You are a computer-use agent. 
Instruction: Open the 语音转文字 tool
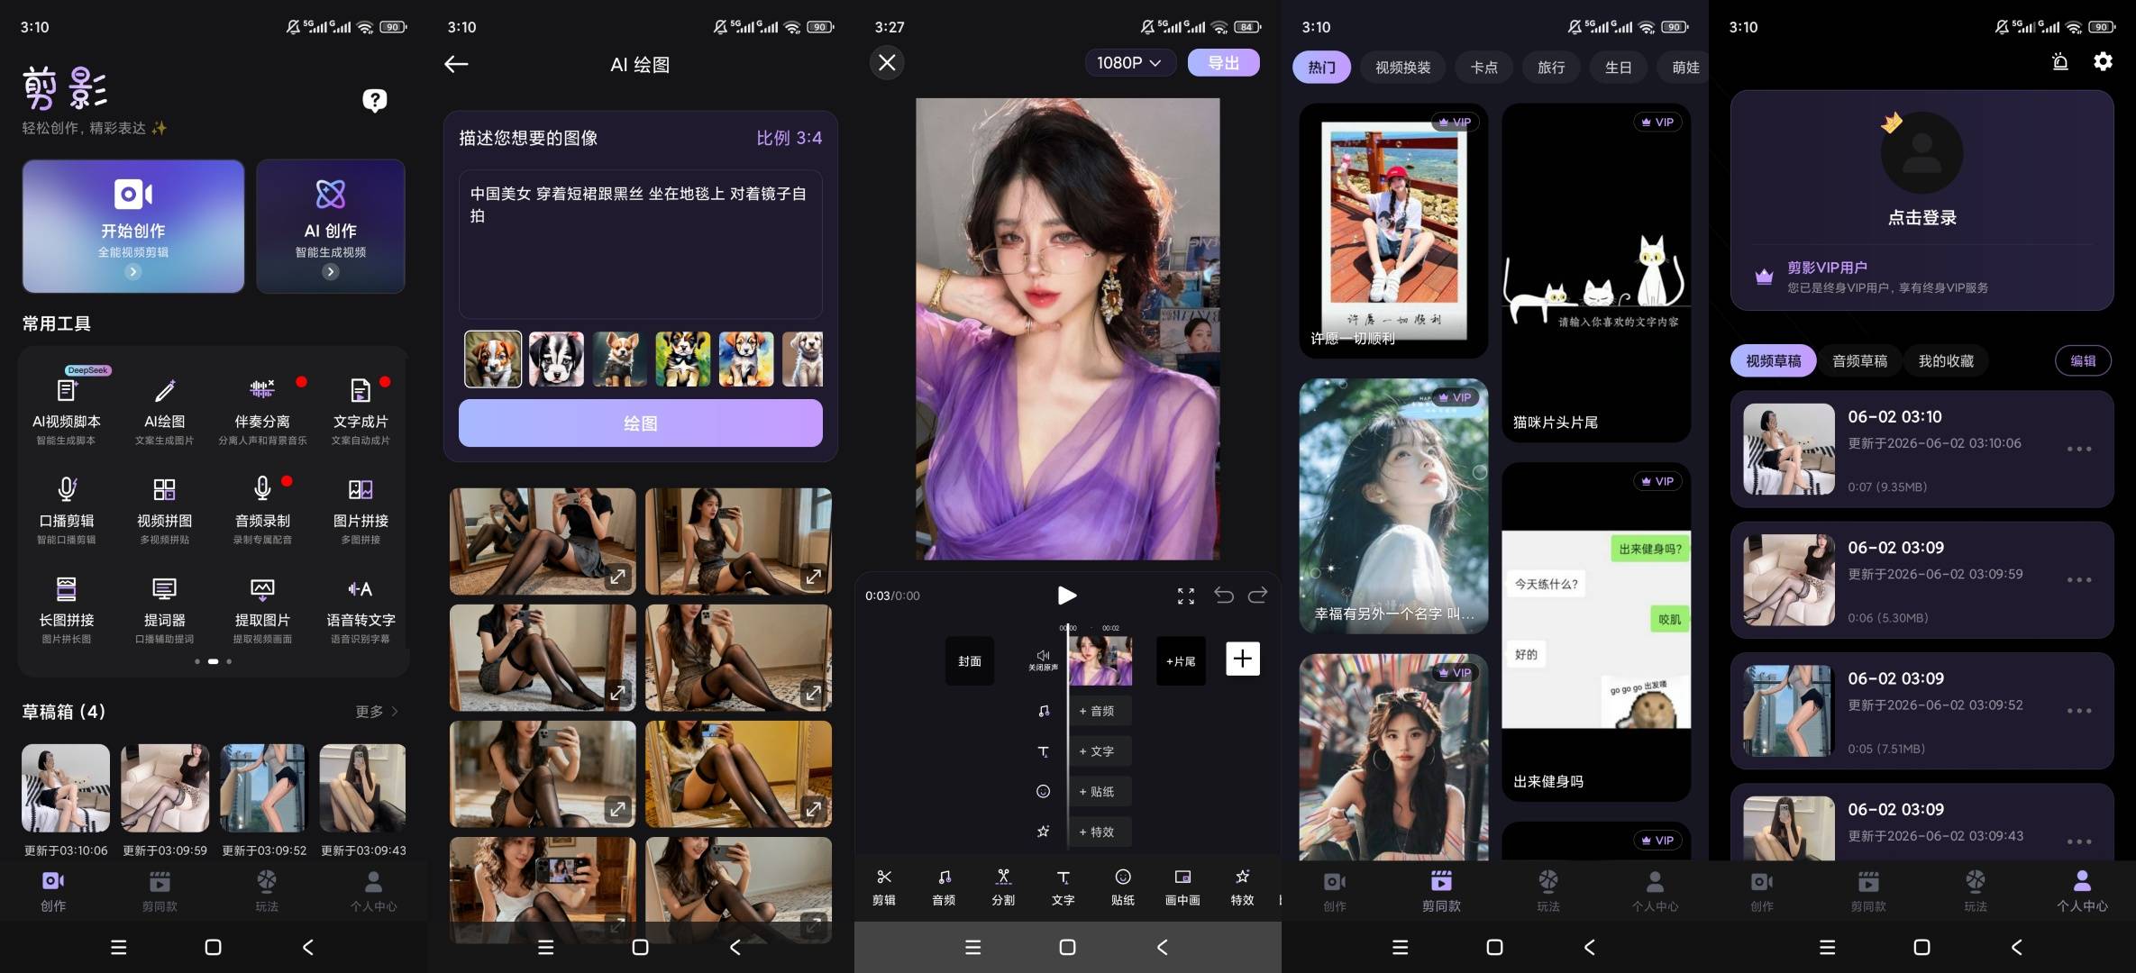(361, 609)
